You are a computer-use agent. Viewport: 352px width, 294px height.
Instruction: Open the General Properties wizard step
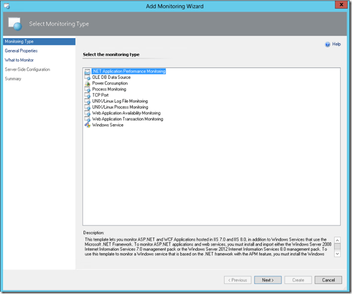[21, 51]
